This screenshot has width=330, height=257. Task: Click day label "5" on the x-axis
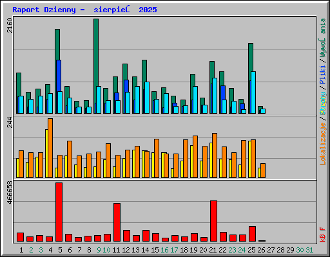[x=60, y=250]
